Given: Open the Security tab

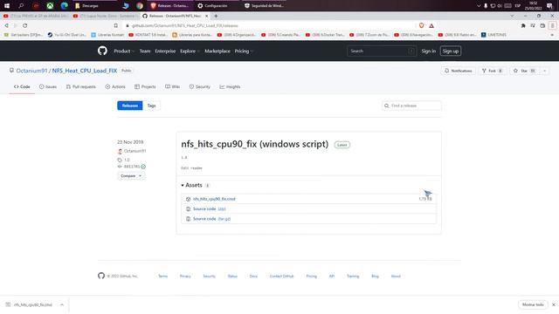Looking at the screenshot, I should [x=200, y=87].
